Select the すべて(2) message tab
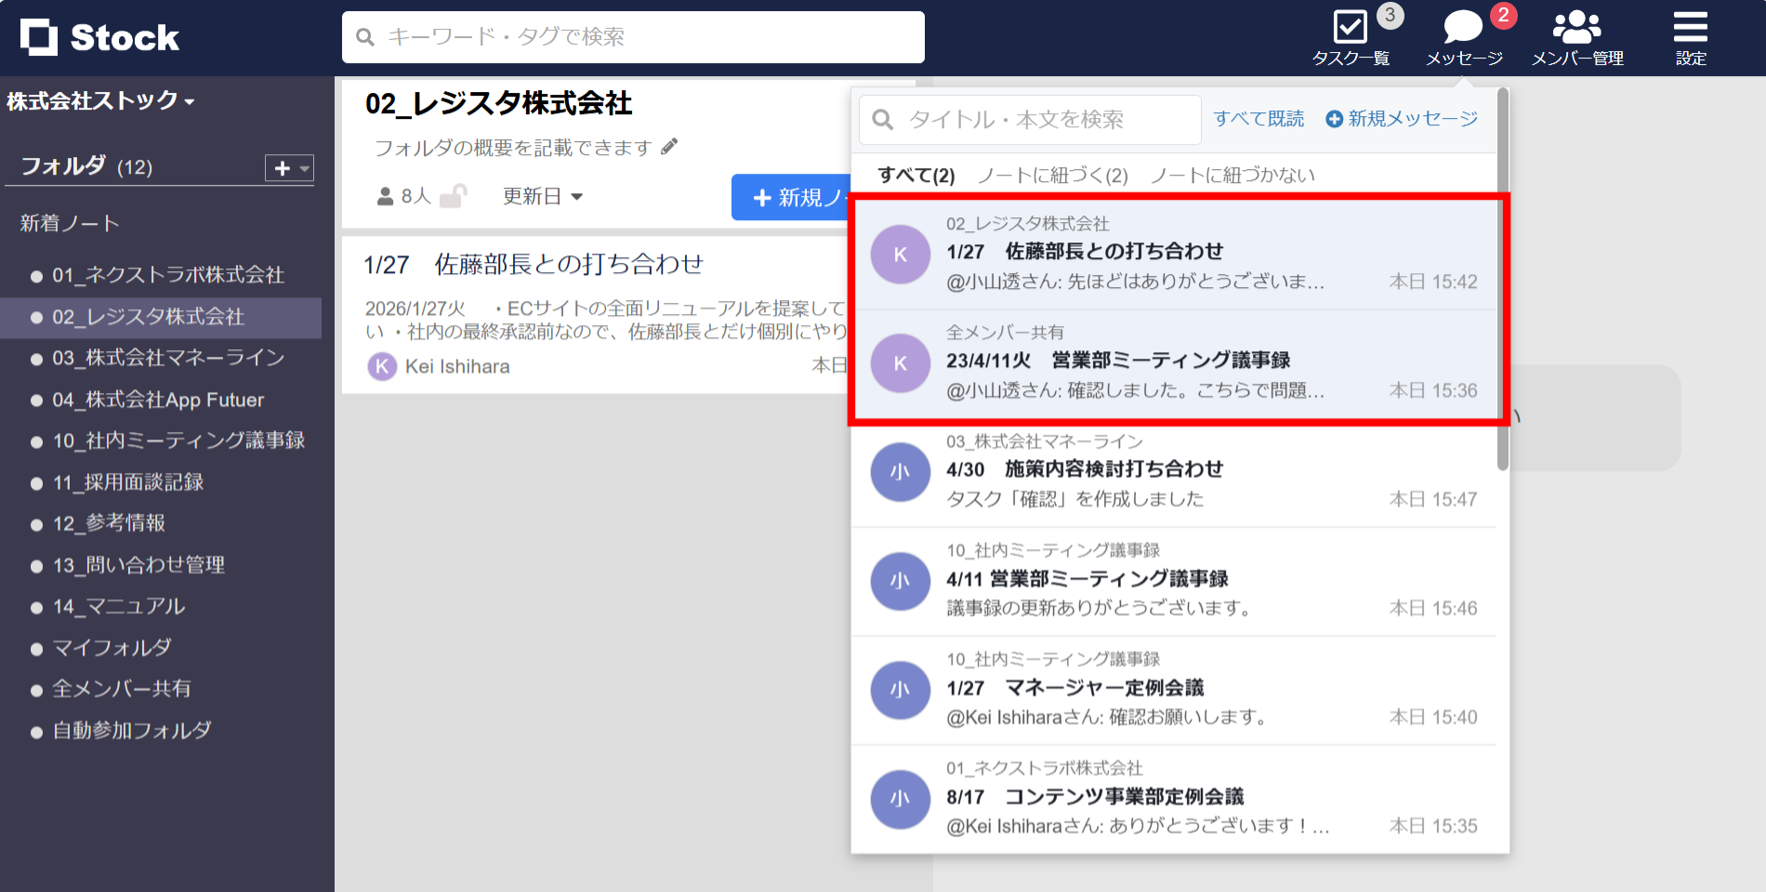The width and height of the screenshot is (1766, 892). (x=915, y=174)
